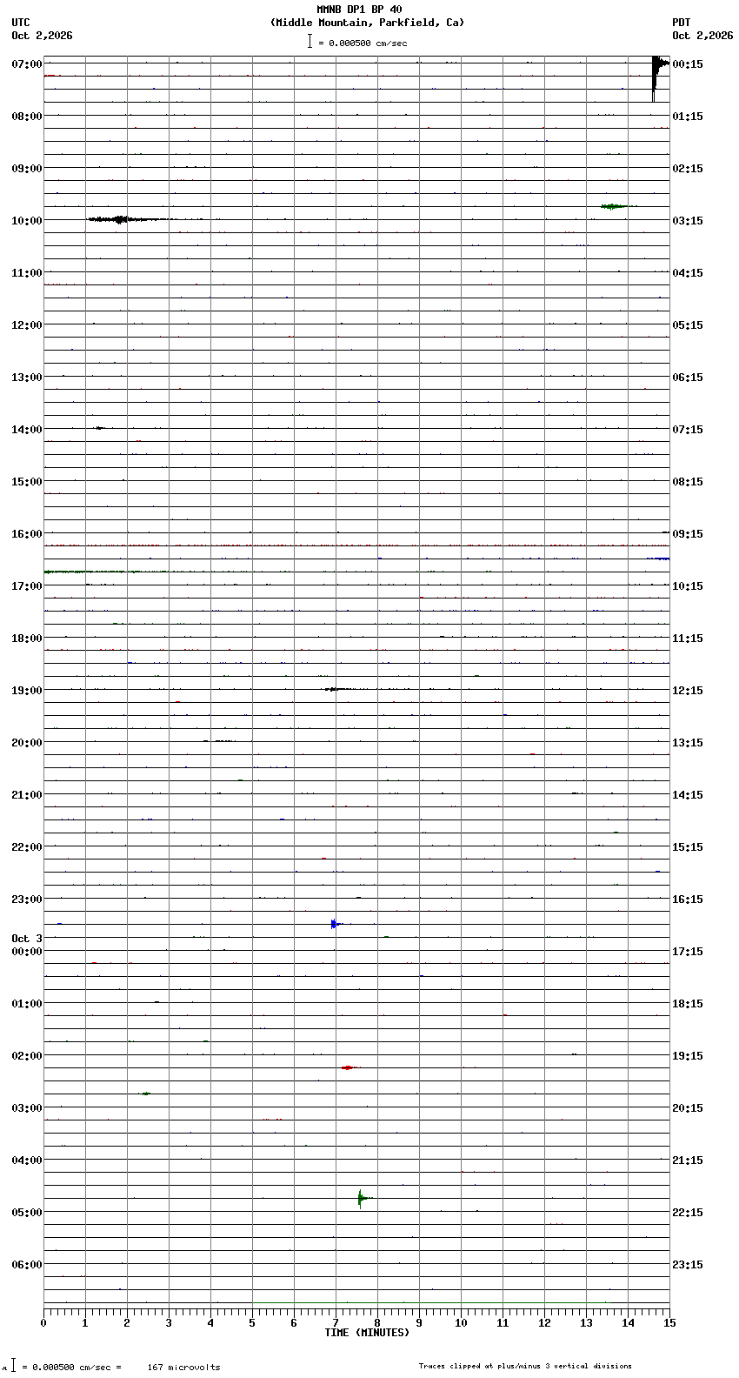Click the 03:15 PDT time label
This screenshot has width=739, height=1378.
688,221
